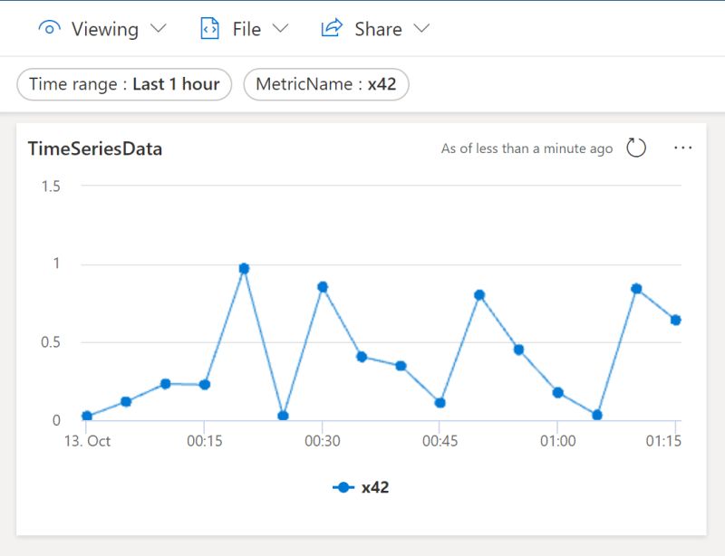The image size is (725, 556).
Task: Click the peak data point near 00:20
Action: (243, 268)
